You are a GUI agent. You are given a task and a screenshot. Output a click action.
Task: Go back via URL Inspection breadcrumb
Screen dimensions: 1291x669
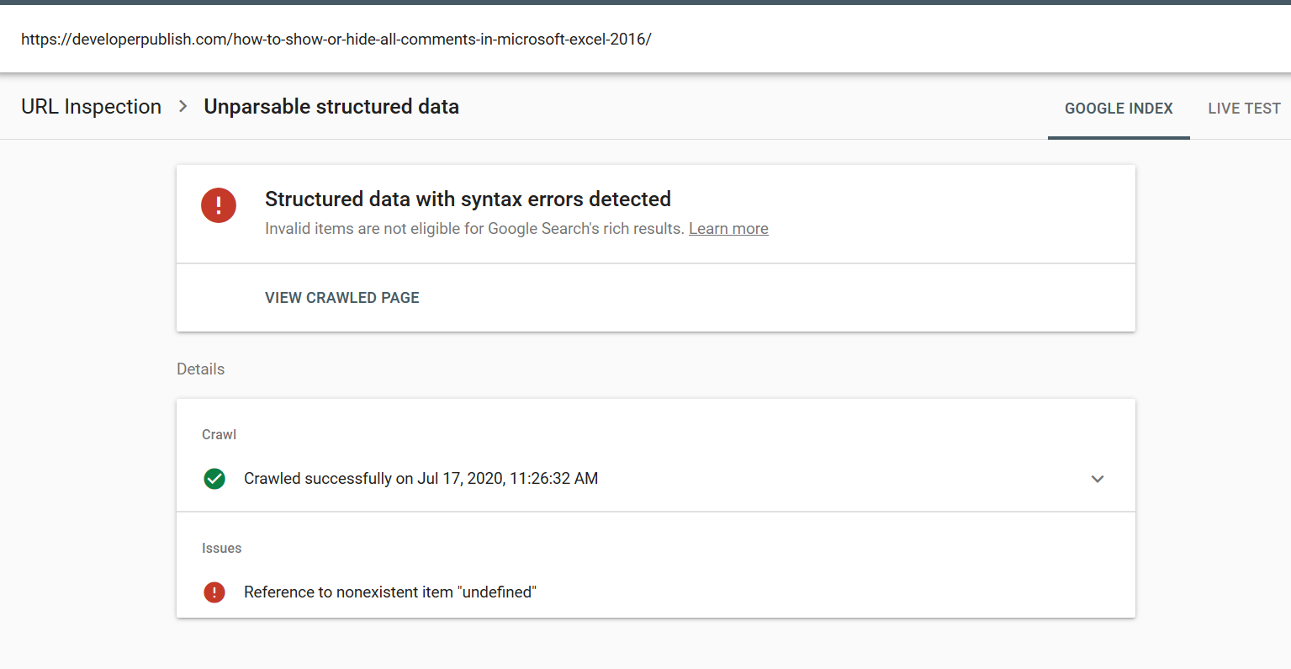pyautogui.click(x=91, y=107)
